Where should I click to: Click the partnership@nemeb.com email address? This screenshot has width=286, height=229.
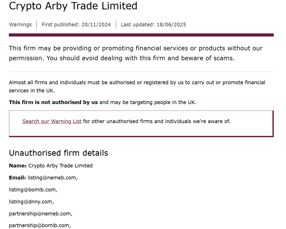pyautogui.click(x=40, y=214)
